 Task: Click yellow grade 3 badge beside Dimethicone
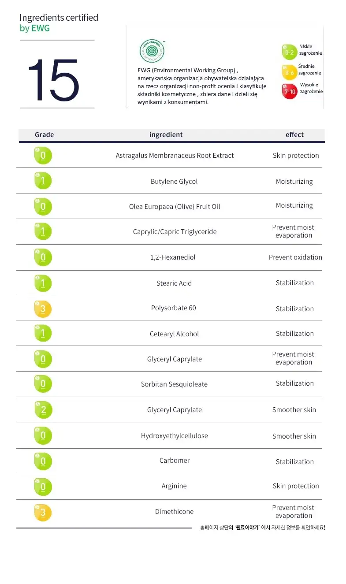[x=43, y=512]
